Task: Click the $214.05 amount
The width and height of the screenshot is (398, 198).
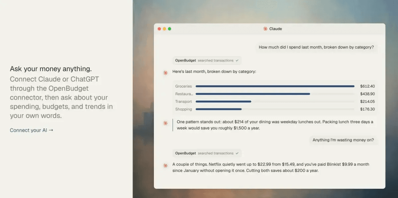Action: [x=367, y=101]
